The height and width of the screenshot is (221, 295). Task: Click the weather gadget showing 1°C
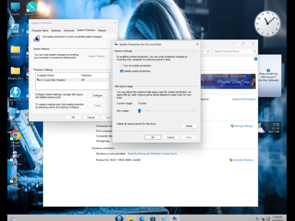(270, 128)
